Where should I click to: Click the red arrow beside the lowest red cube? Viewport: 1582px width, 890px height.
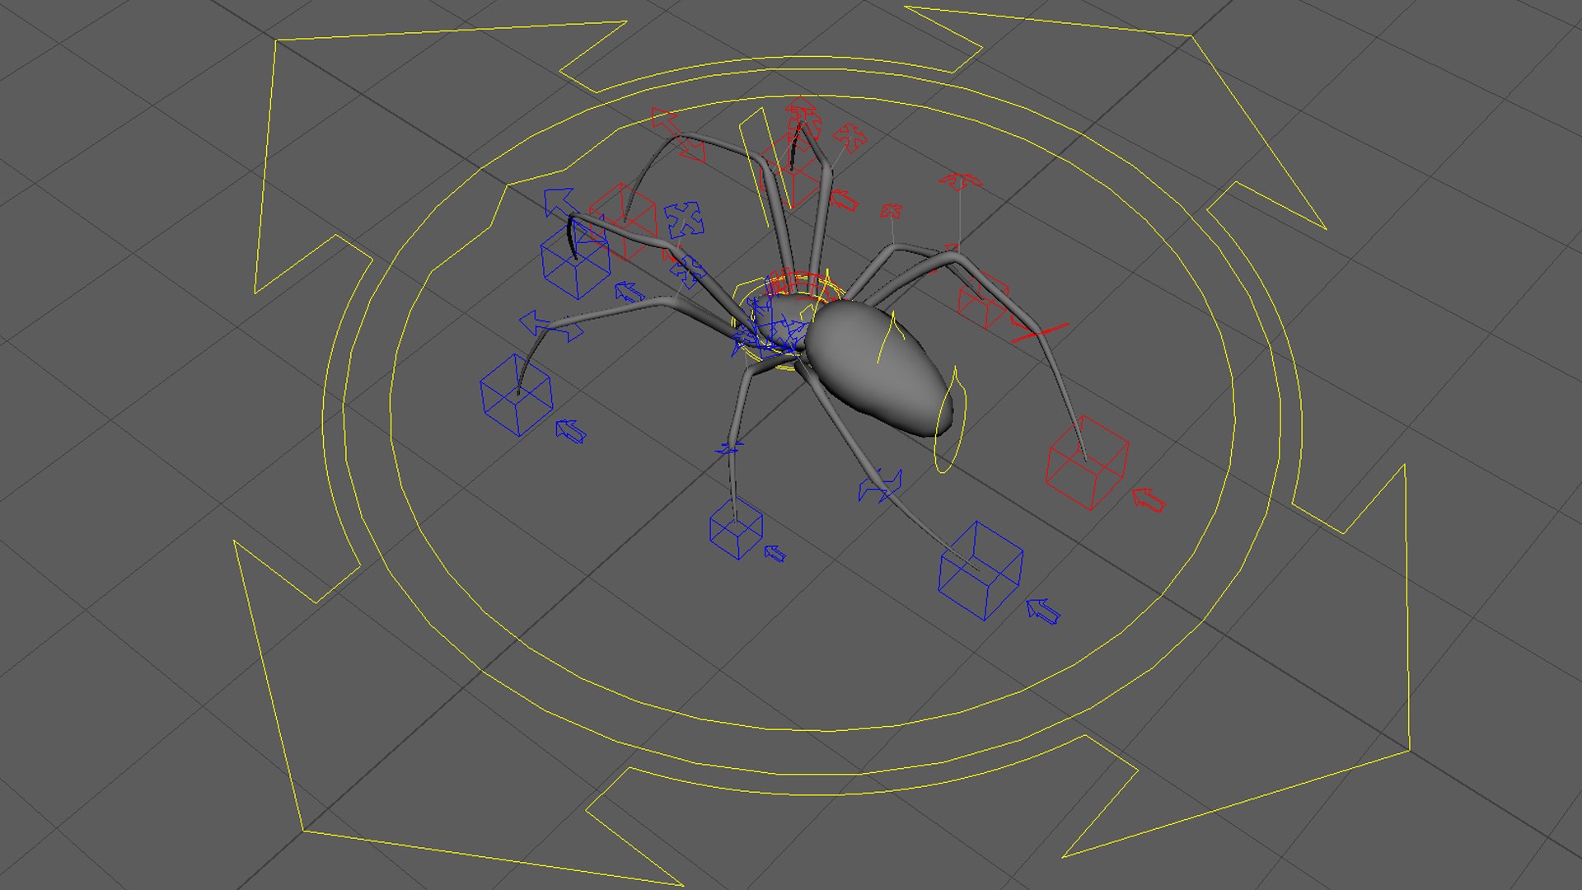pos(1149,499)
